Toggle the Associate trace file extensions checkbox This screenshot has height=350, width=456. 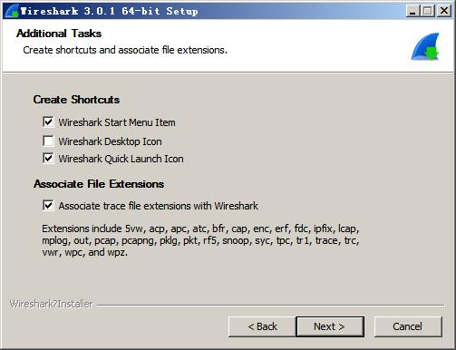coord(48,206)
